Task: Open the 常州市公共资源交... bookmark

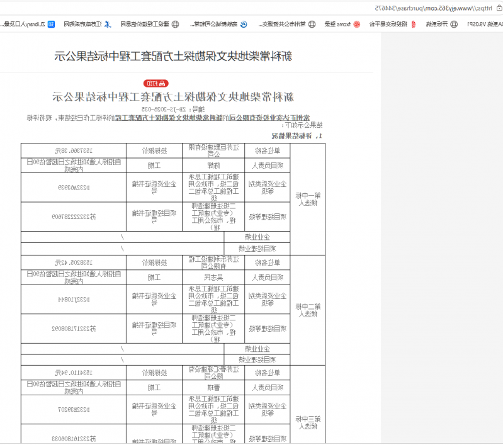Action: (287, 24)
